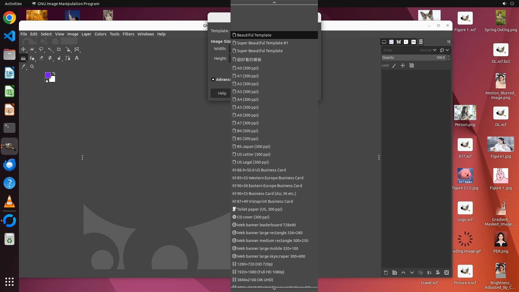
Task: Toggle lock position and size
Action: click(x=403, y=65)
